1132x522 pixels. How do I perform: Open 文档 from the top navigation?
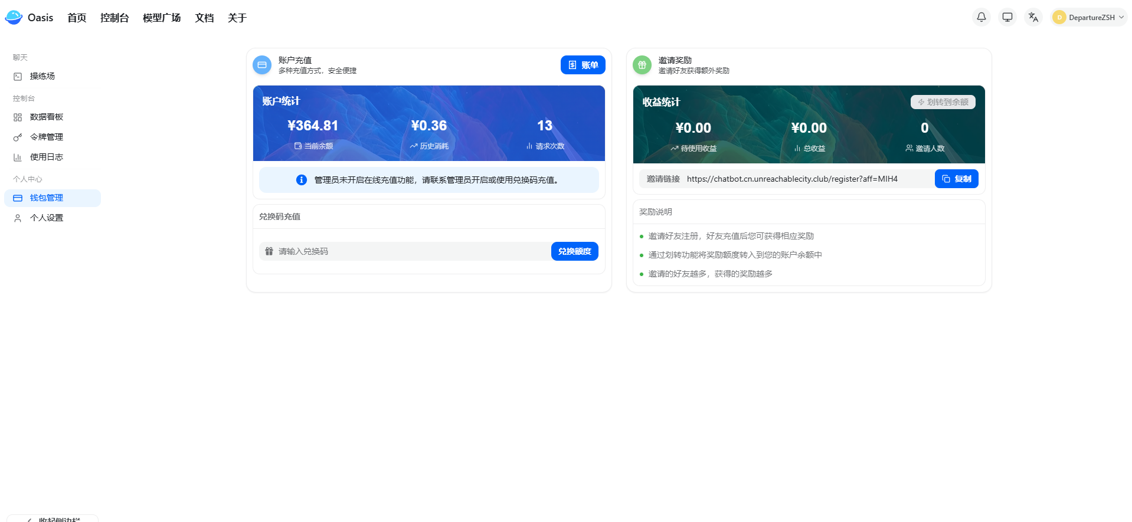pyautogui.click(x=204, y=18)
